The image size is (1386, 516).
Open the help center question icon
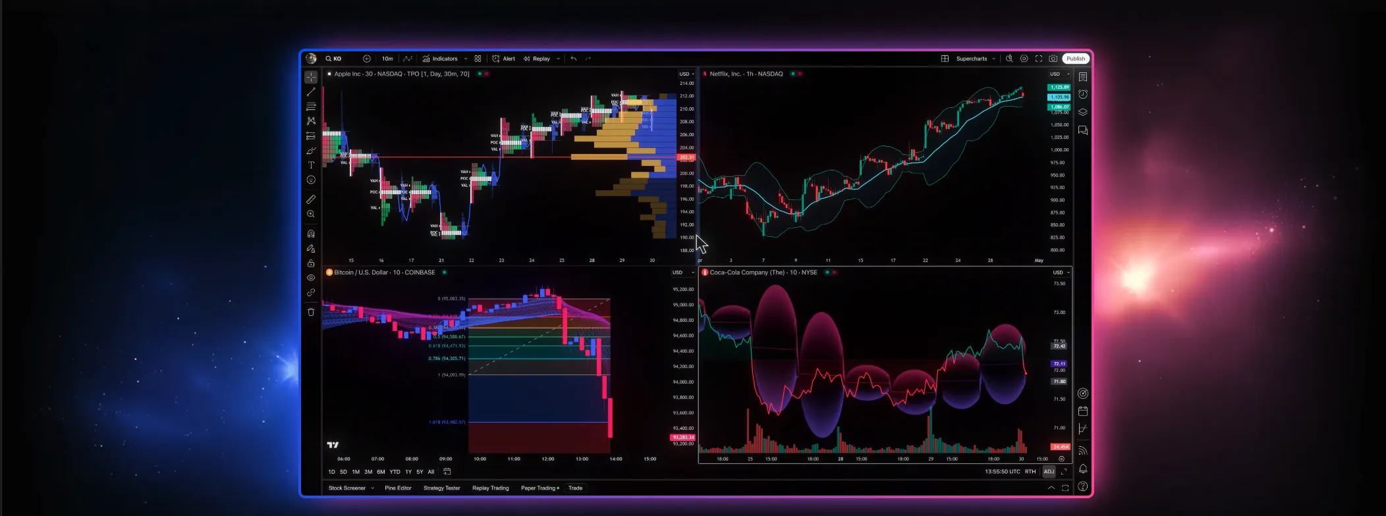coord(1083,487)
